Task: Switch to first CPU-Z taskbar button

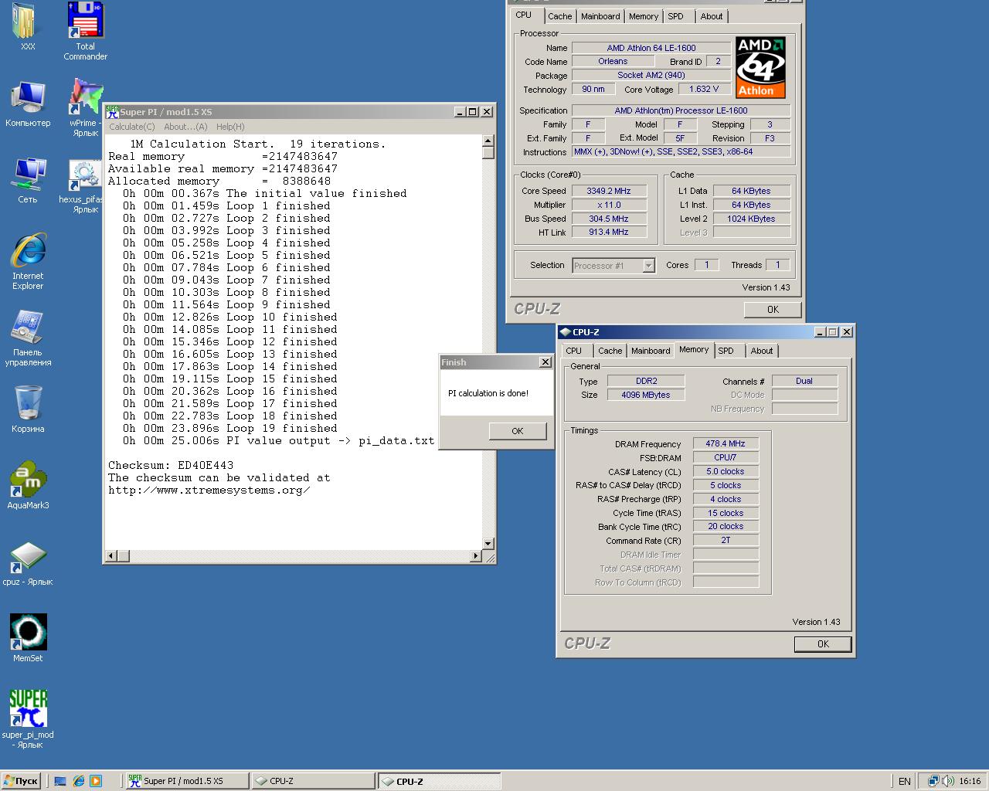Action: (313, 781)
